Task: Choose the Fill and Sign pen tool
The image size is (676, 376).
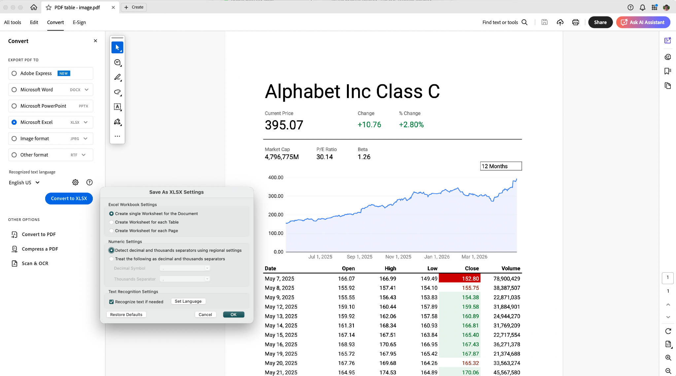Action: [117, 122]
